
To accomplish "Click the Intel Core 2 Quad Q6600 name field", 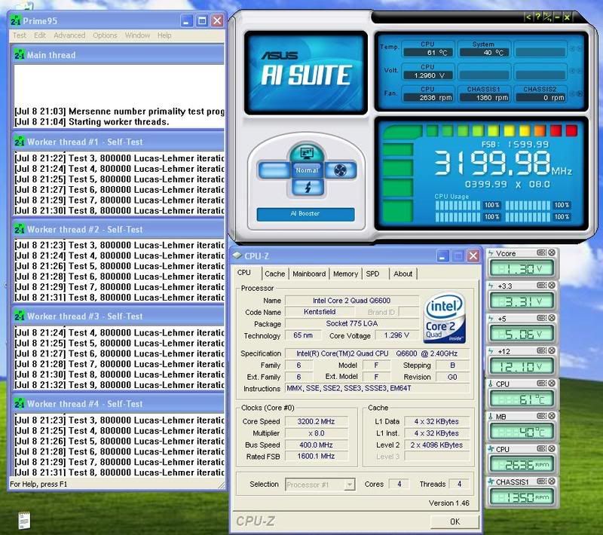I will (351, 300).
